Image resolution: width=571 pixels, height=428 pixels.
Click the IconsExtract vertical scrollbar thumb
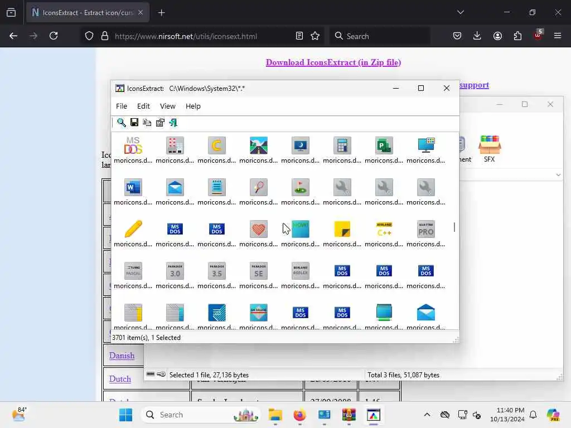coord(454,227)
